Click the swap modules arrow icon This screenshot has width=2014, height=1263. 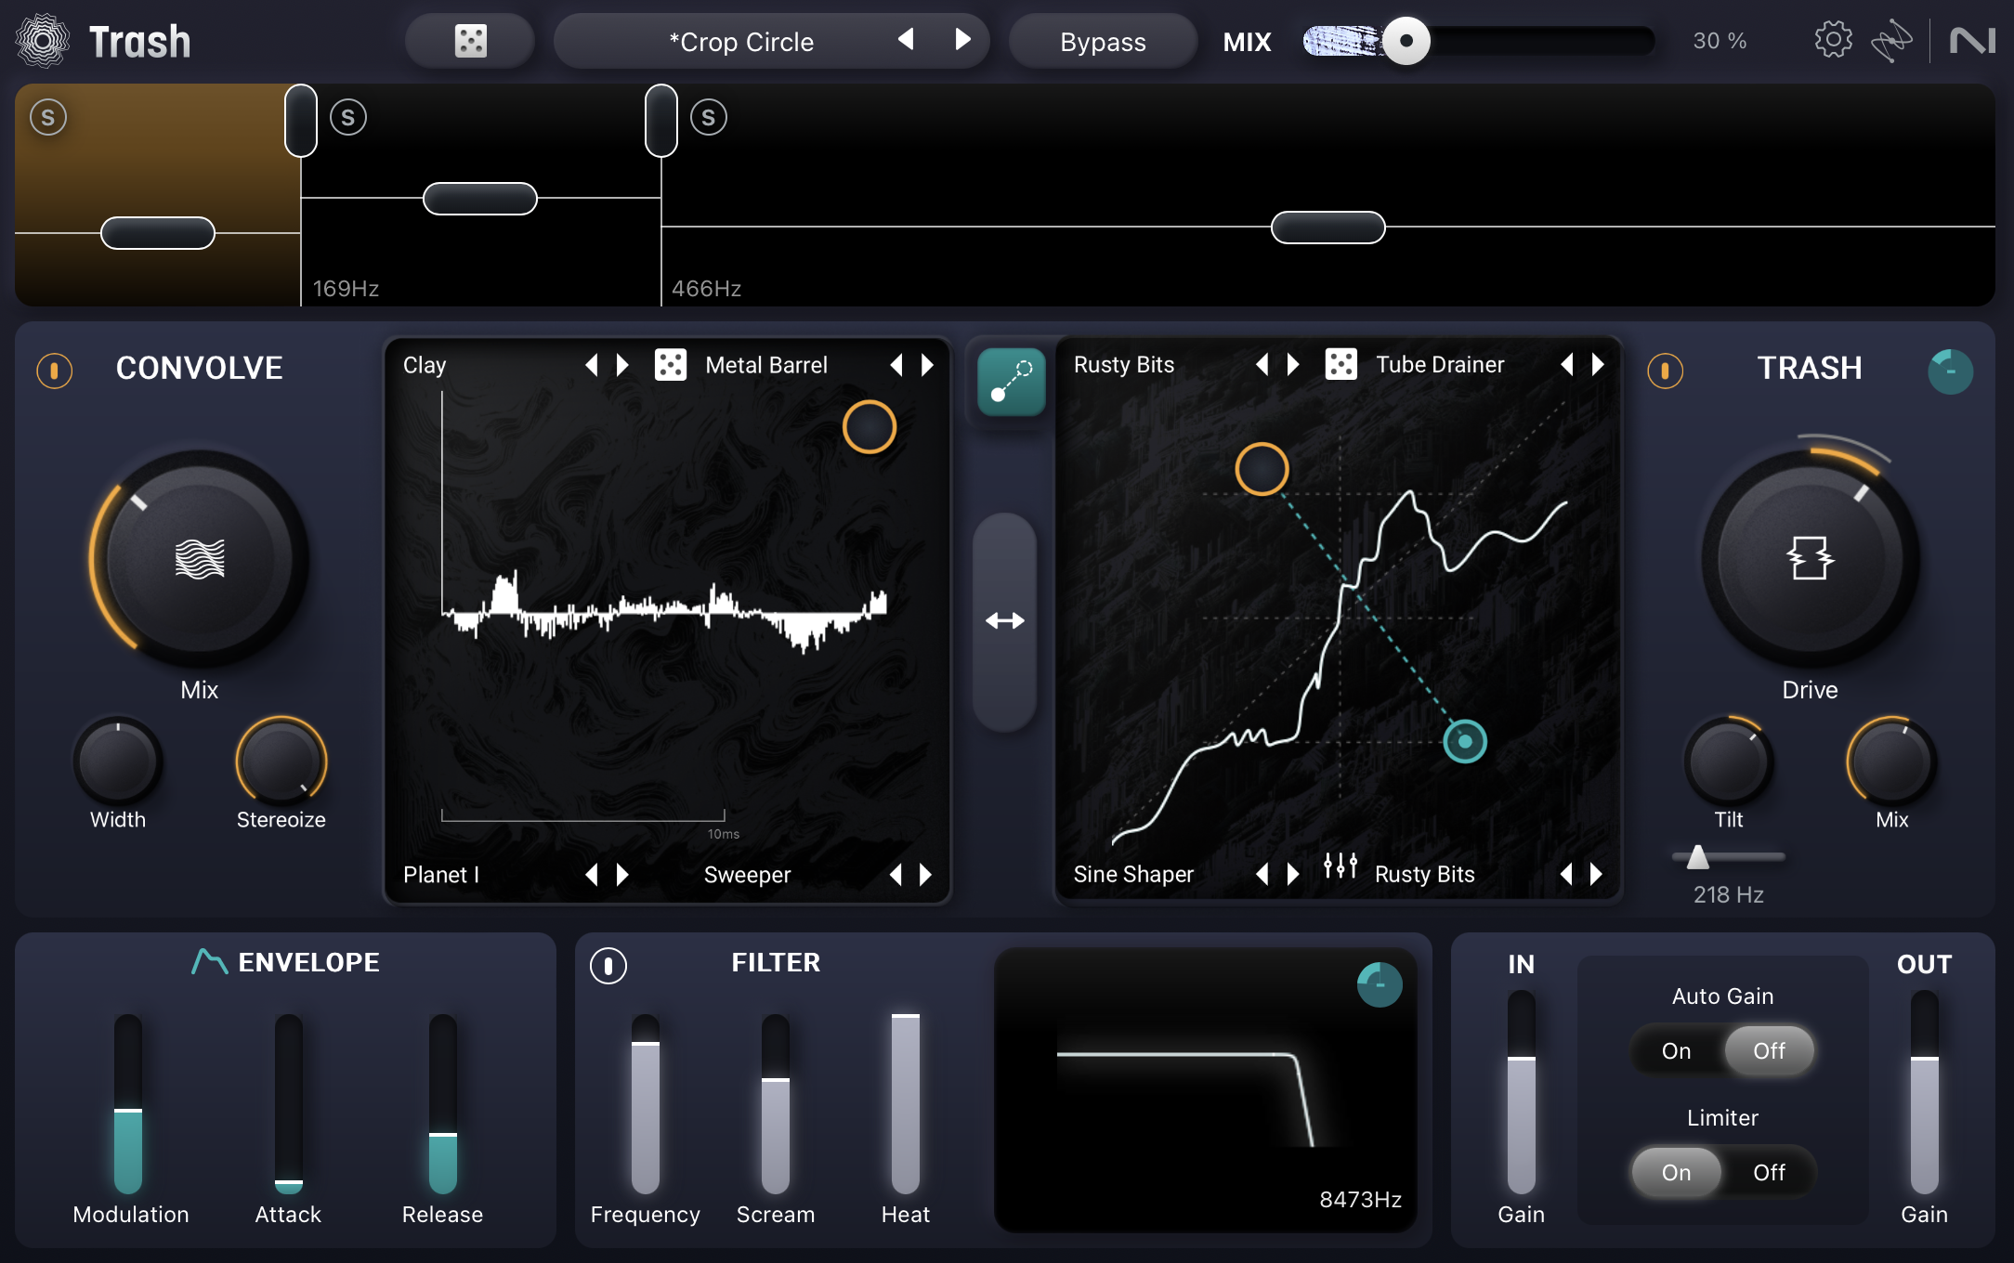[x=1004, y=620]
